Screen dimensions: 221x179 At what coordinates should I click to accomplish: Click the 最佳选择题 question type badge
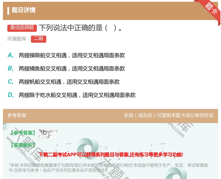tap(22, 28)
